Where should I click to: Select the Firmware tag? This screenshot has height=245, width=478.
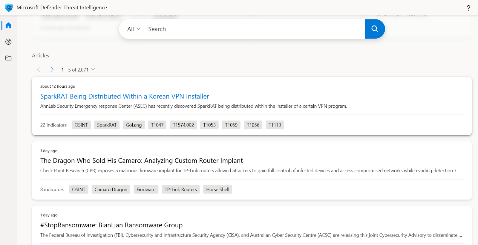tap(146, 189)
